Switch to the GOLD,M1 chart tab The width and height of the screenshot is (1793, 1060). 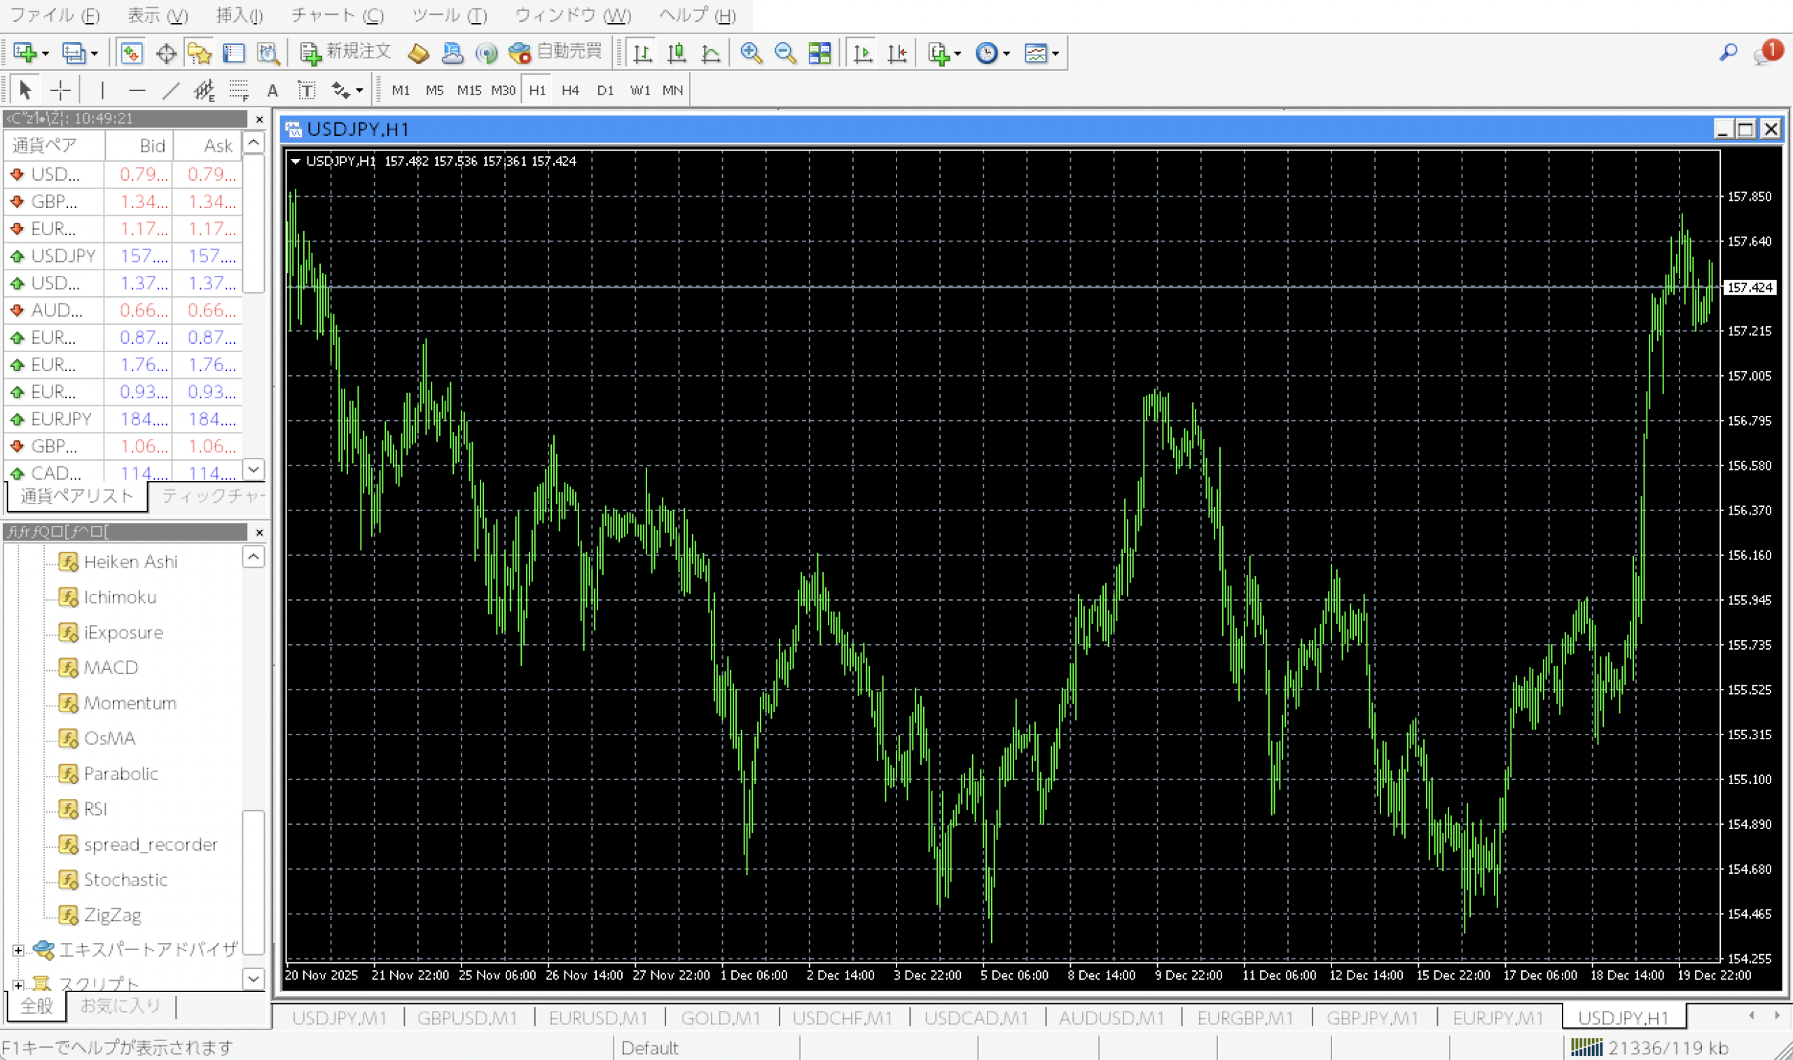coord(720,1017)
